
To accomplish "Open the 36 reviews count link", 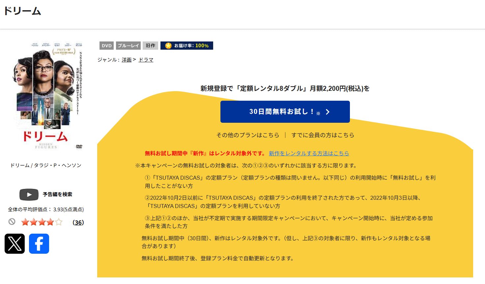I will (x=78, y=222).
